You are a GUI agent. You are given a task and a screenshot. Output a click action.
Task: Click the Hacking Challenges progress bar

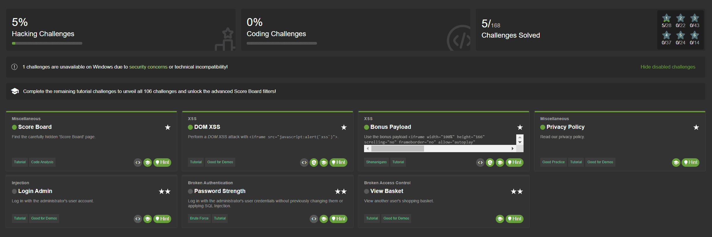47,43
